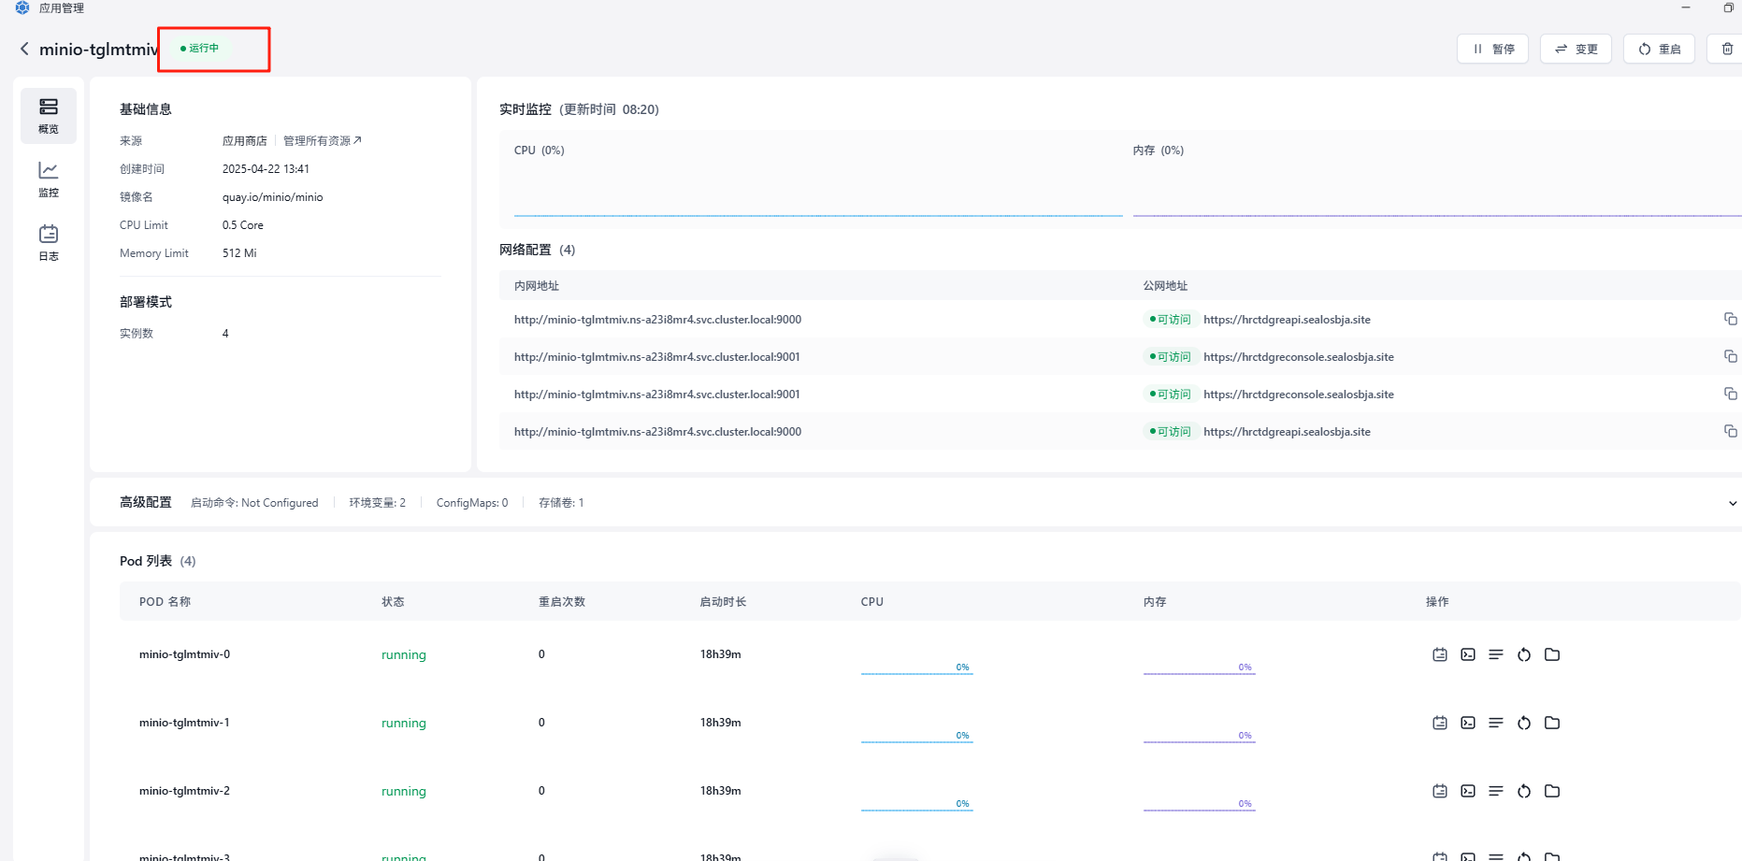Open terminal for pod minio-tglmtmiv-2
The height and width of the screenshot is (861, 1742).
click(x=1468, y=791)
